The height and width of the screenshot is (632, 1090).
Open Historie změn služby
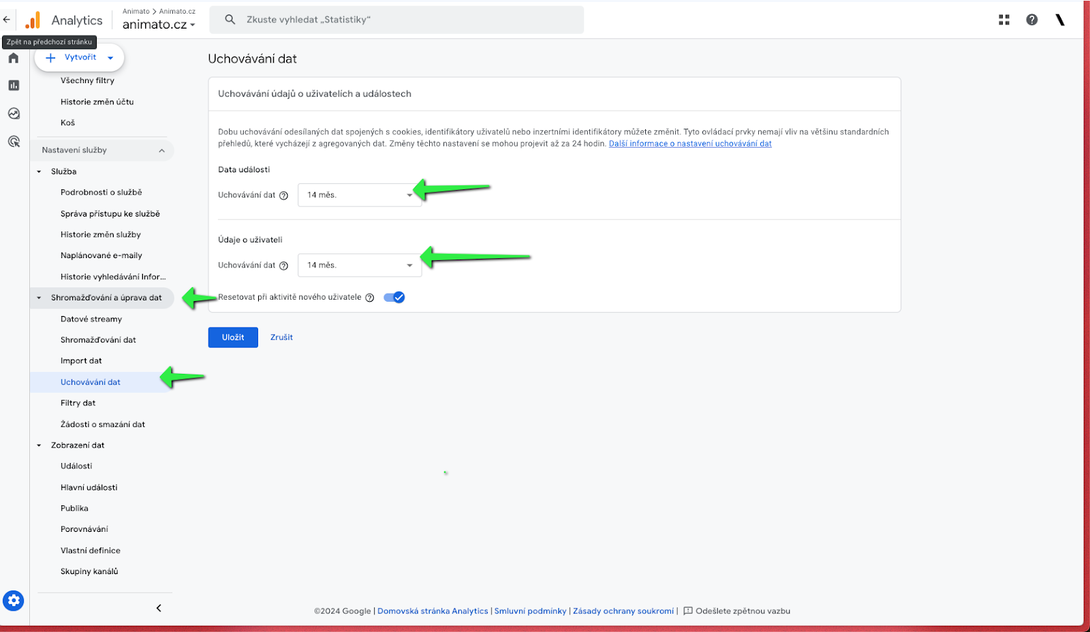point(100,235)
